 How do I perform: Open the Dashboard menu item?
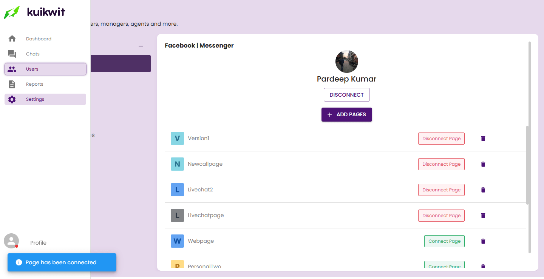[x=45, y=39]
